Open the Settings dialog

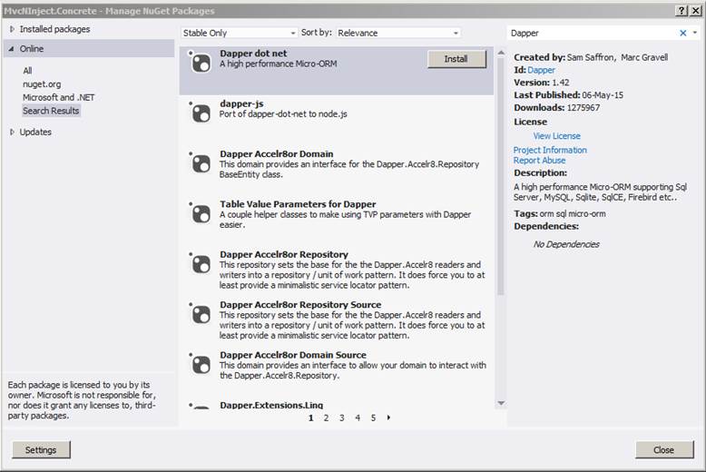pyautogui.click(x=41, y=449)
